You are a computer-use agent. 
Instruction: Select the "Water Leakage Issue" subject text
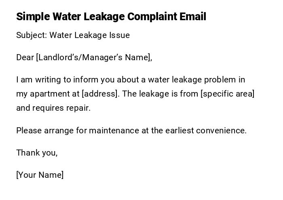click(x=90, y=35)
